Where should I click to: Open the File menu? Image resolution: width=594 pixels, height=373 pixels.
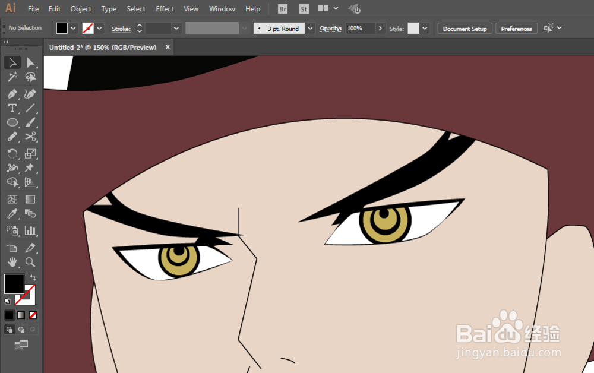[x=33, y=9]
